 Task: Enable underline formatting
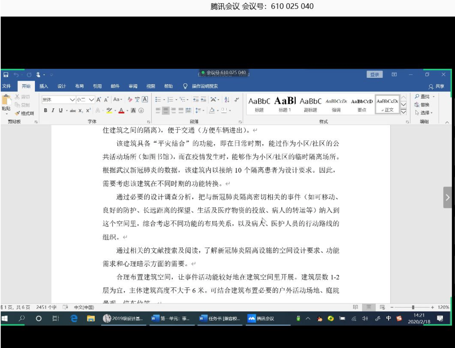(x=60, y=110)
